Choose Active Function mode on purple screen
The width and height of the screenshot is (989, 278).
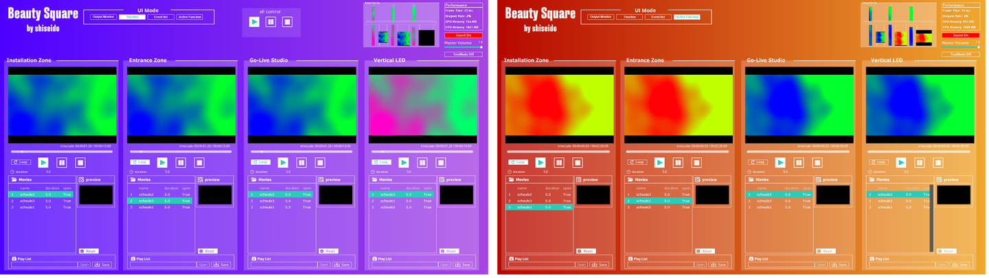click(190, 16)
